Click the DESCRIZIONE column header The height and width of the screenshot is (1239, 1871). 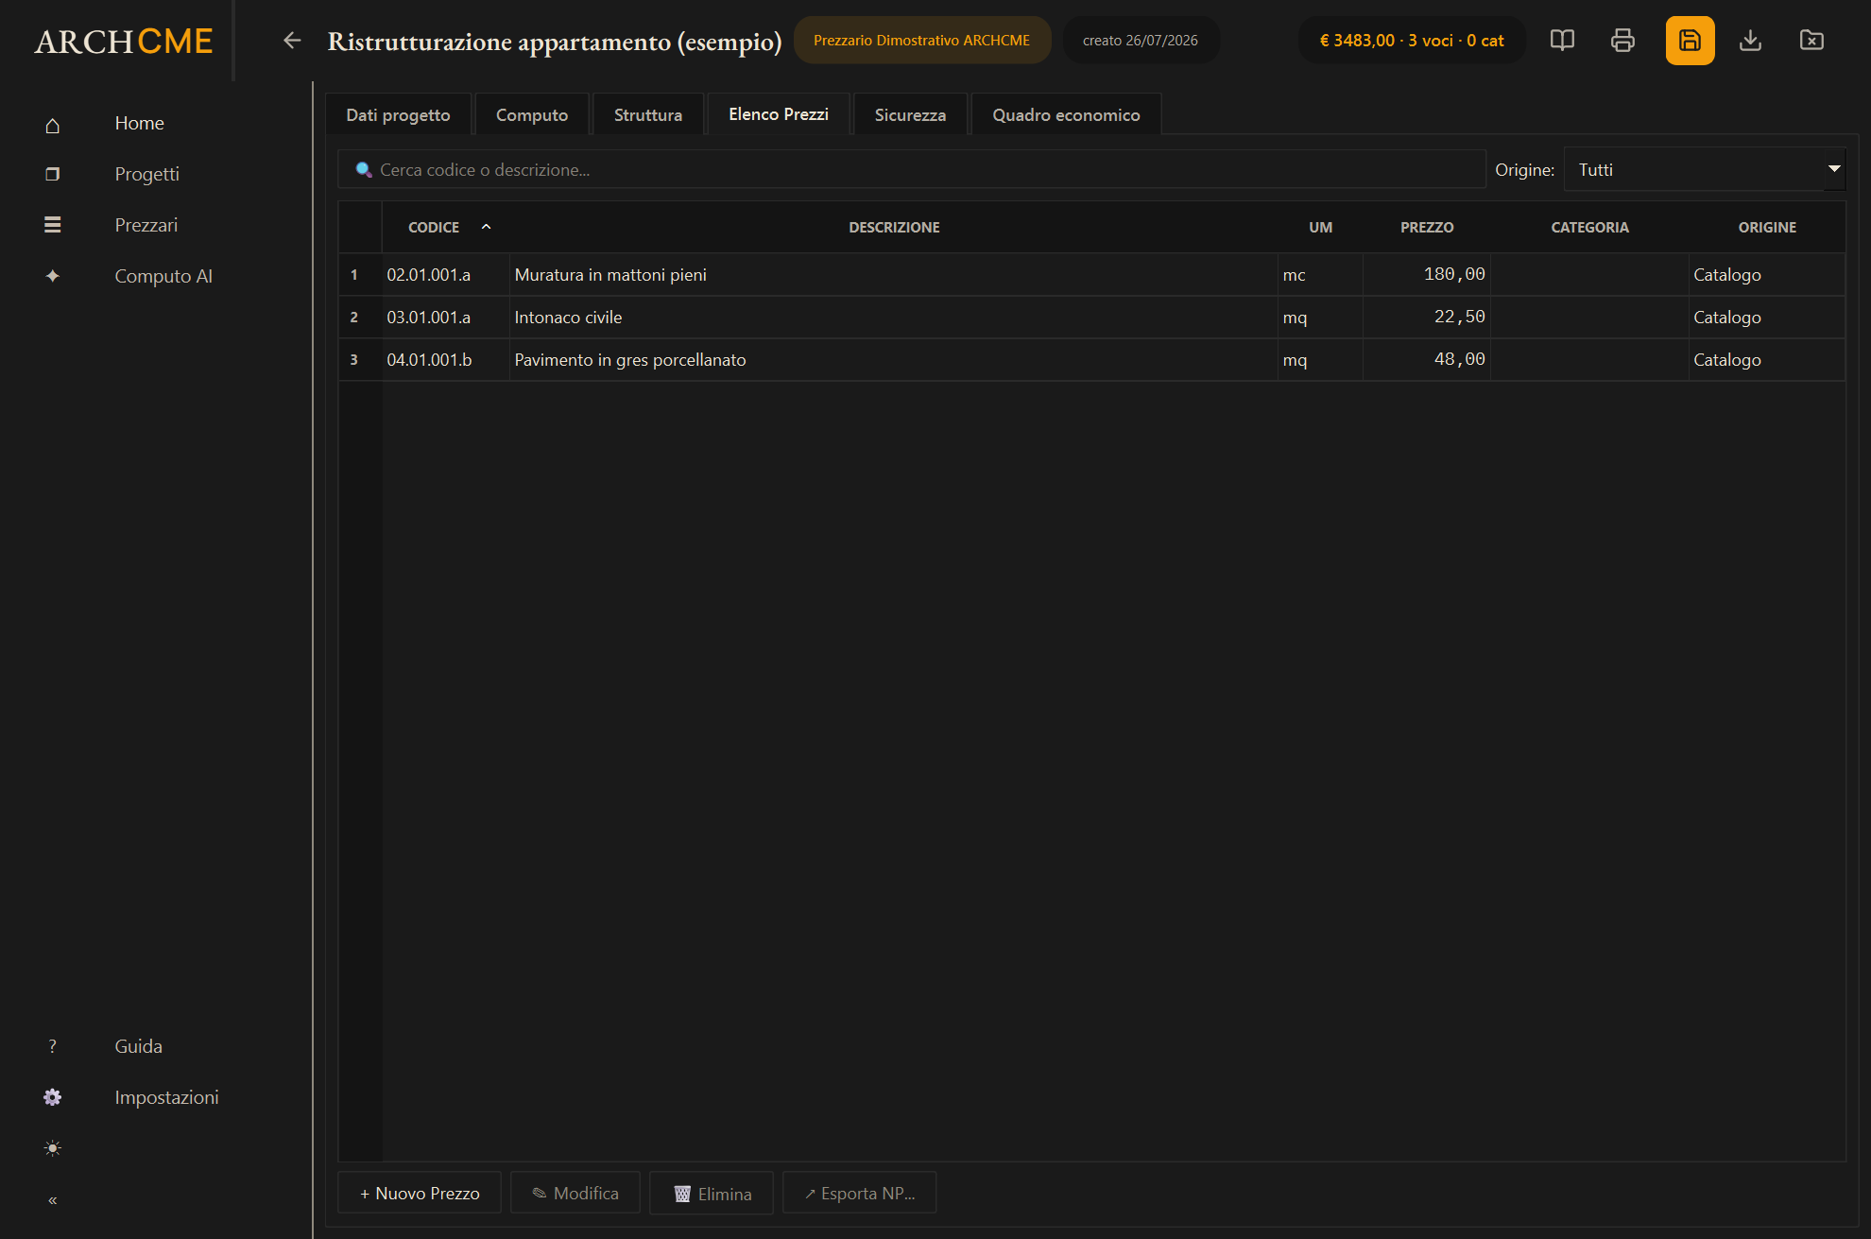pyautogui.click(x=894, y=228)
